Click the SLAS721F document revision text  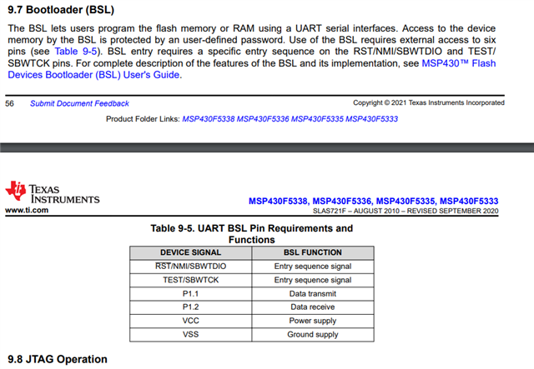tap(406, 211)
